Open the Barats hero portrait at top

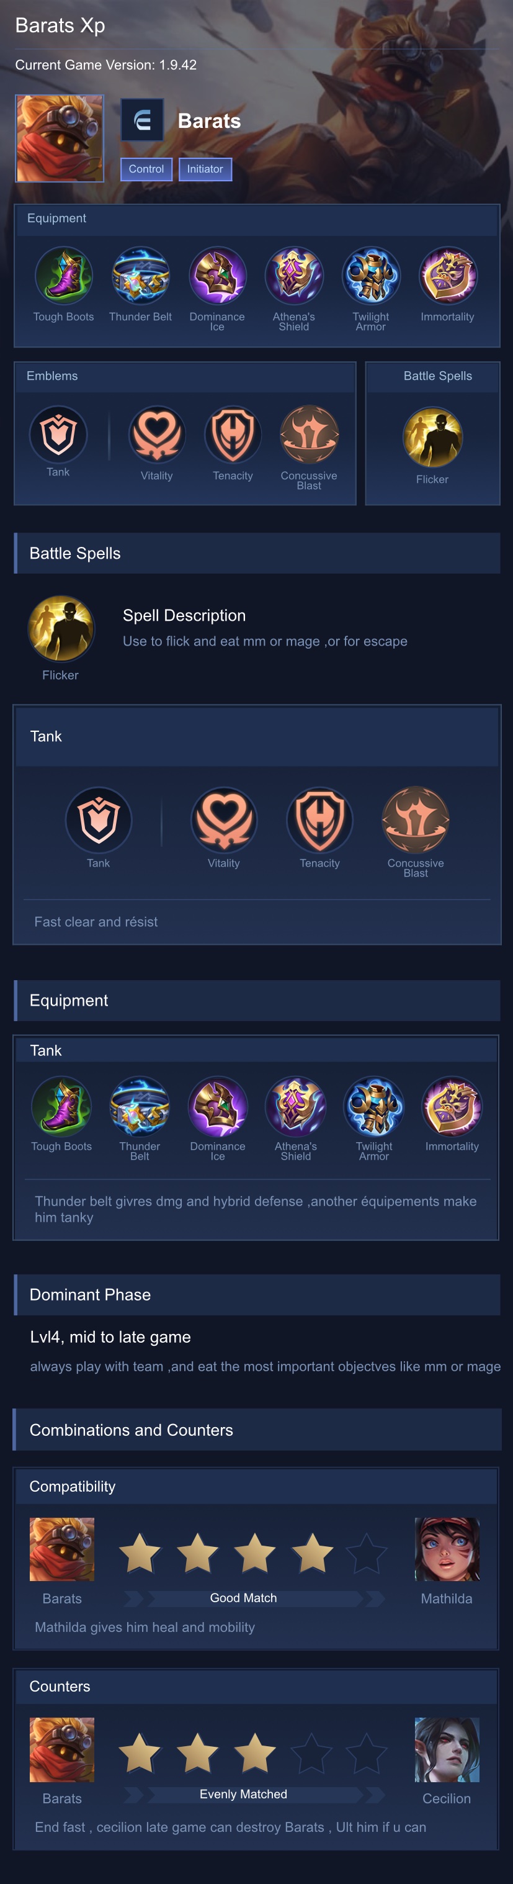pos(60,138)
